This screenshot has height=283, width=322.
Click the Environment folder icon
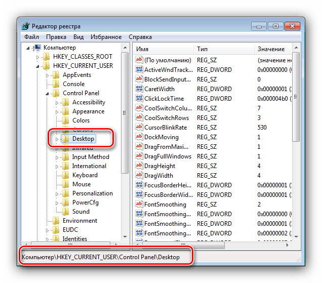tap(56, 221)
